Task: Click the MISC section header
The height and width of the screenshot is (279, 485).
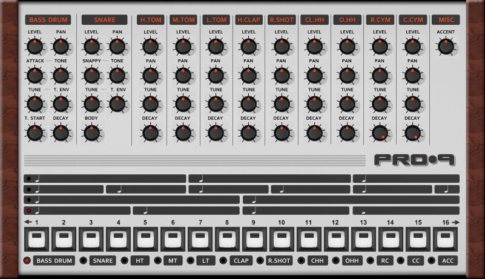Action: [446, 20]
